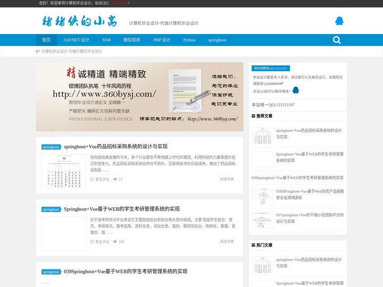Click header tagline 计算机毕业设计-代做计算机毕业设计
Screen dimensions: 383x287
pos(164,23)
